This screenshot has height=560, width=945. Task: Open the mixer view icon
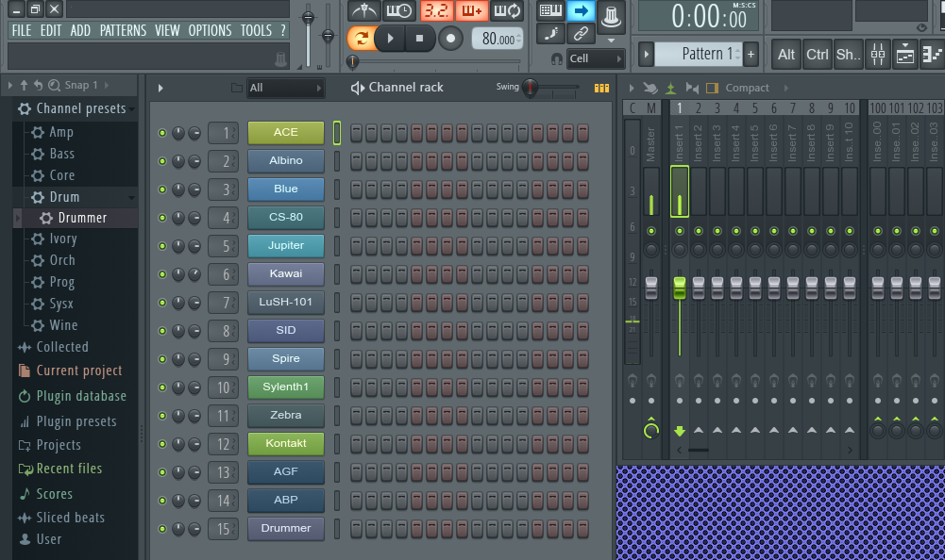point(878,55)
